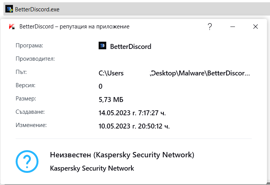Select the BetterDiscord.exe file name
270x185 pixels.
[37, 9]
